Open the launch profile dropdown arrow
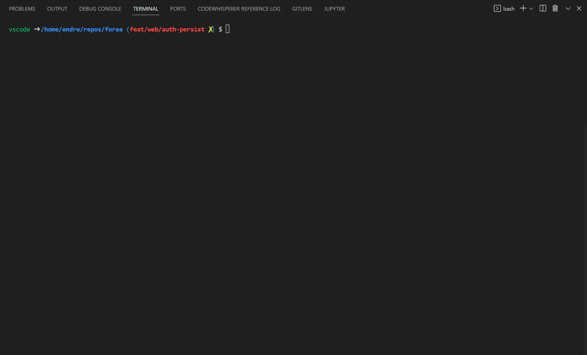 click(x=531, y=9)
